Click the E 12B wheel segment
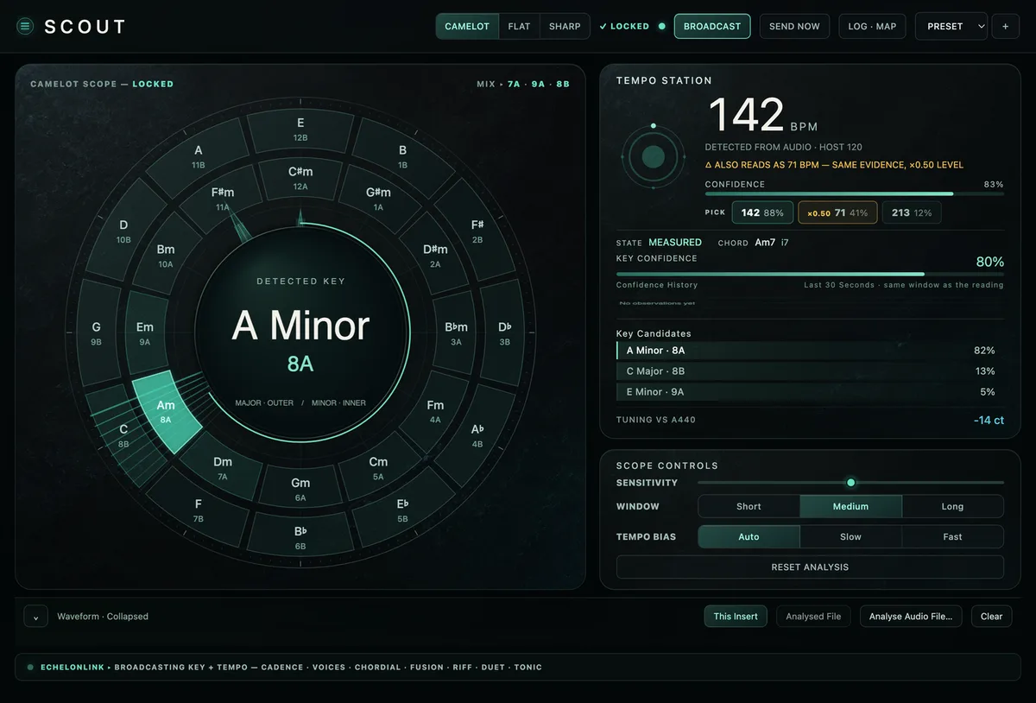The width and height of the screenshot is (1036, 703). [300, 130]
